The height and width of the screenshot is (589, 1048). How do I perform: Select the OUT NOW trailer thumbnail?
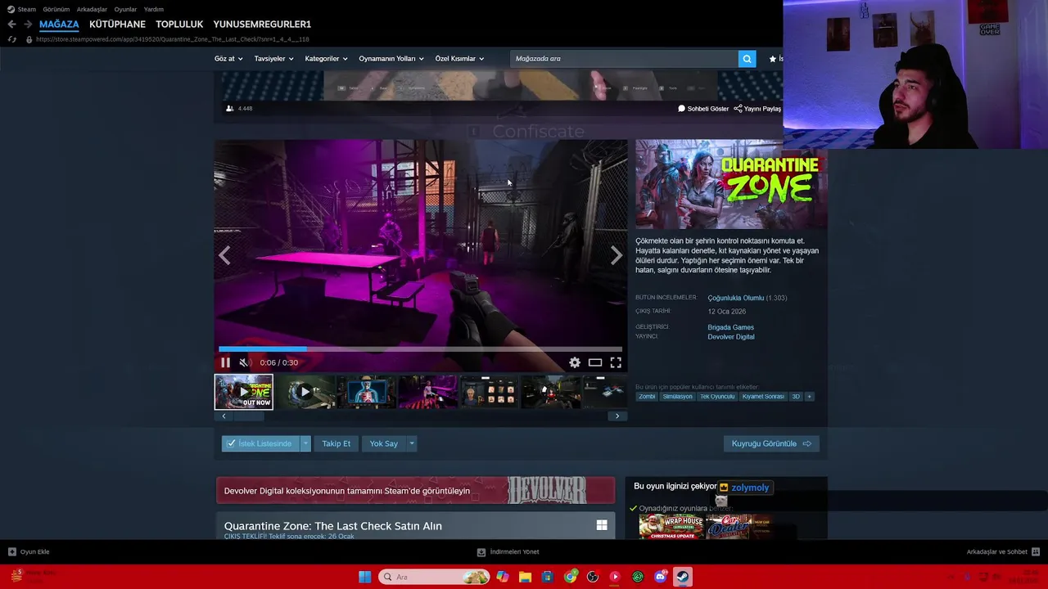pyautogui.click(x=243, y=392)
